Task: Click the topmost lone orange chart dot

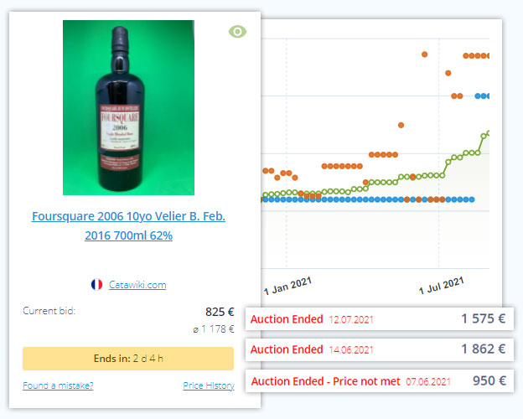Action: (425, 54)
